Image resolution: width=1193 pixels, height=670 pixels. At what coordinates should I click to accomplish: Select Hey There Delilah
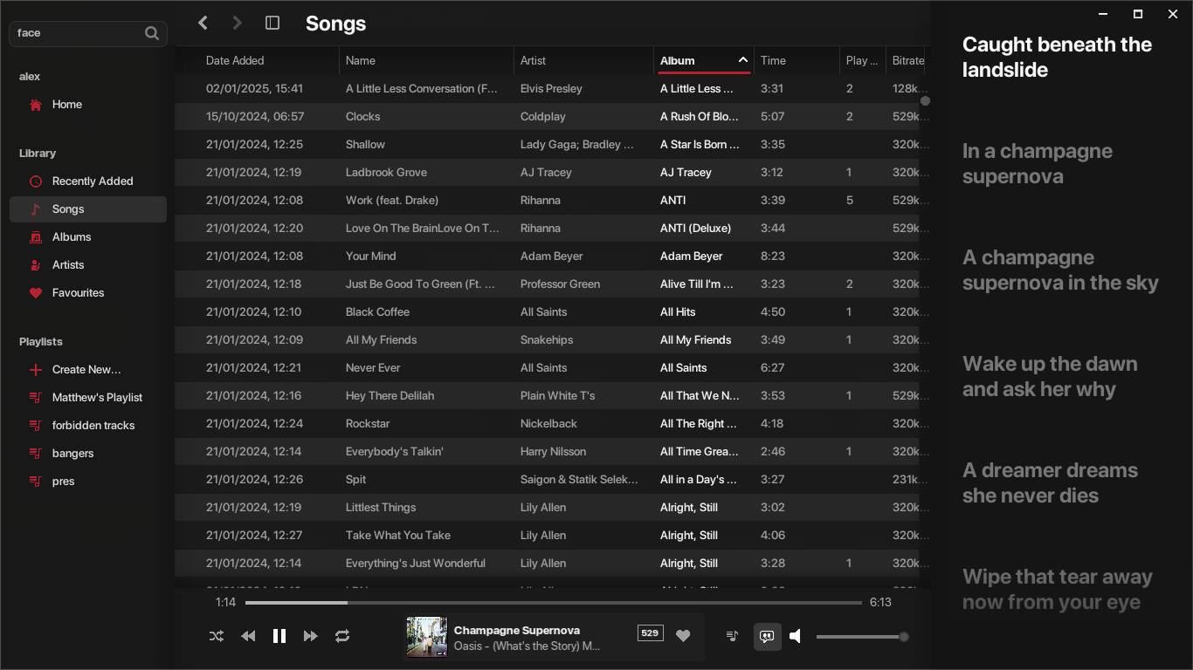pos(547,396)
